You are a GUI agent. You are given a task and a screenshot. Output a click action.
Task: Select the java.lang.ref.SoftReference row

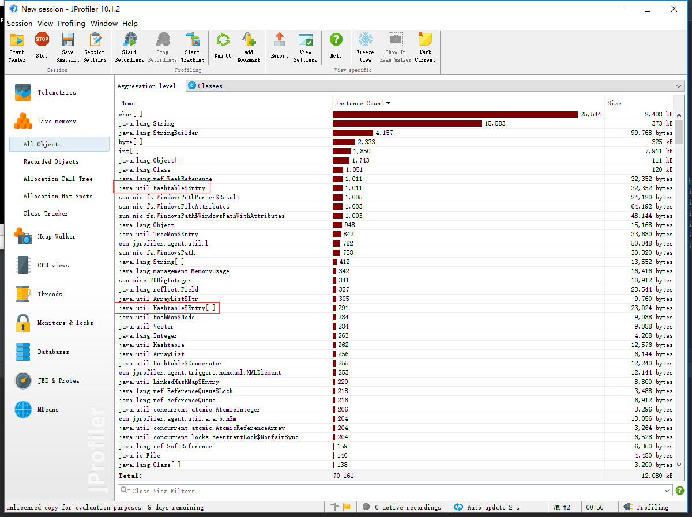tap(396, 446)
